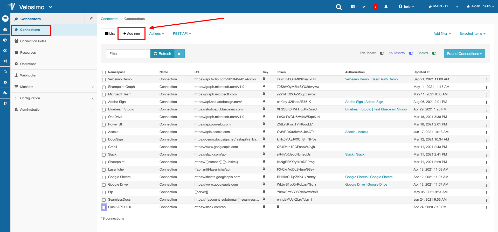Open the puzzle piece icon in left rail
The height and width of the screenshot is (232, 498).
tap(5, 93)
